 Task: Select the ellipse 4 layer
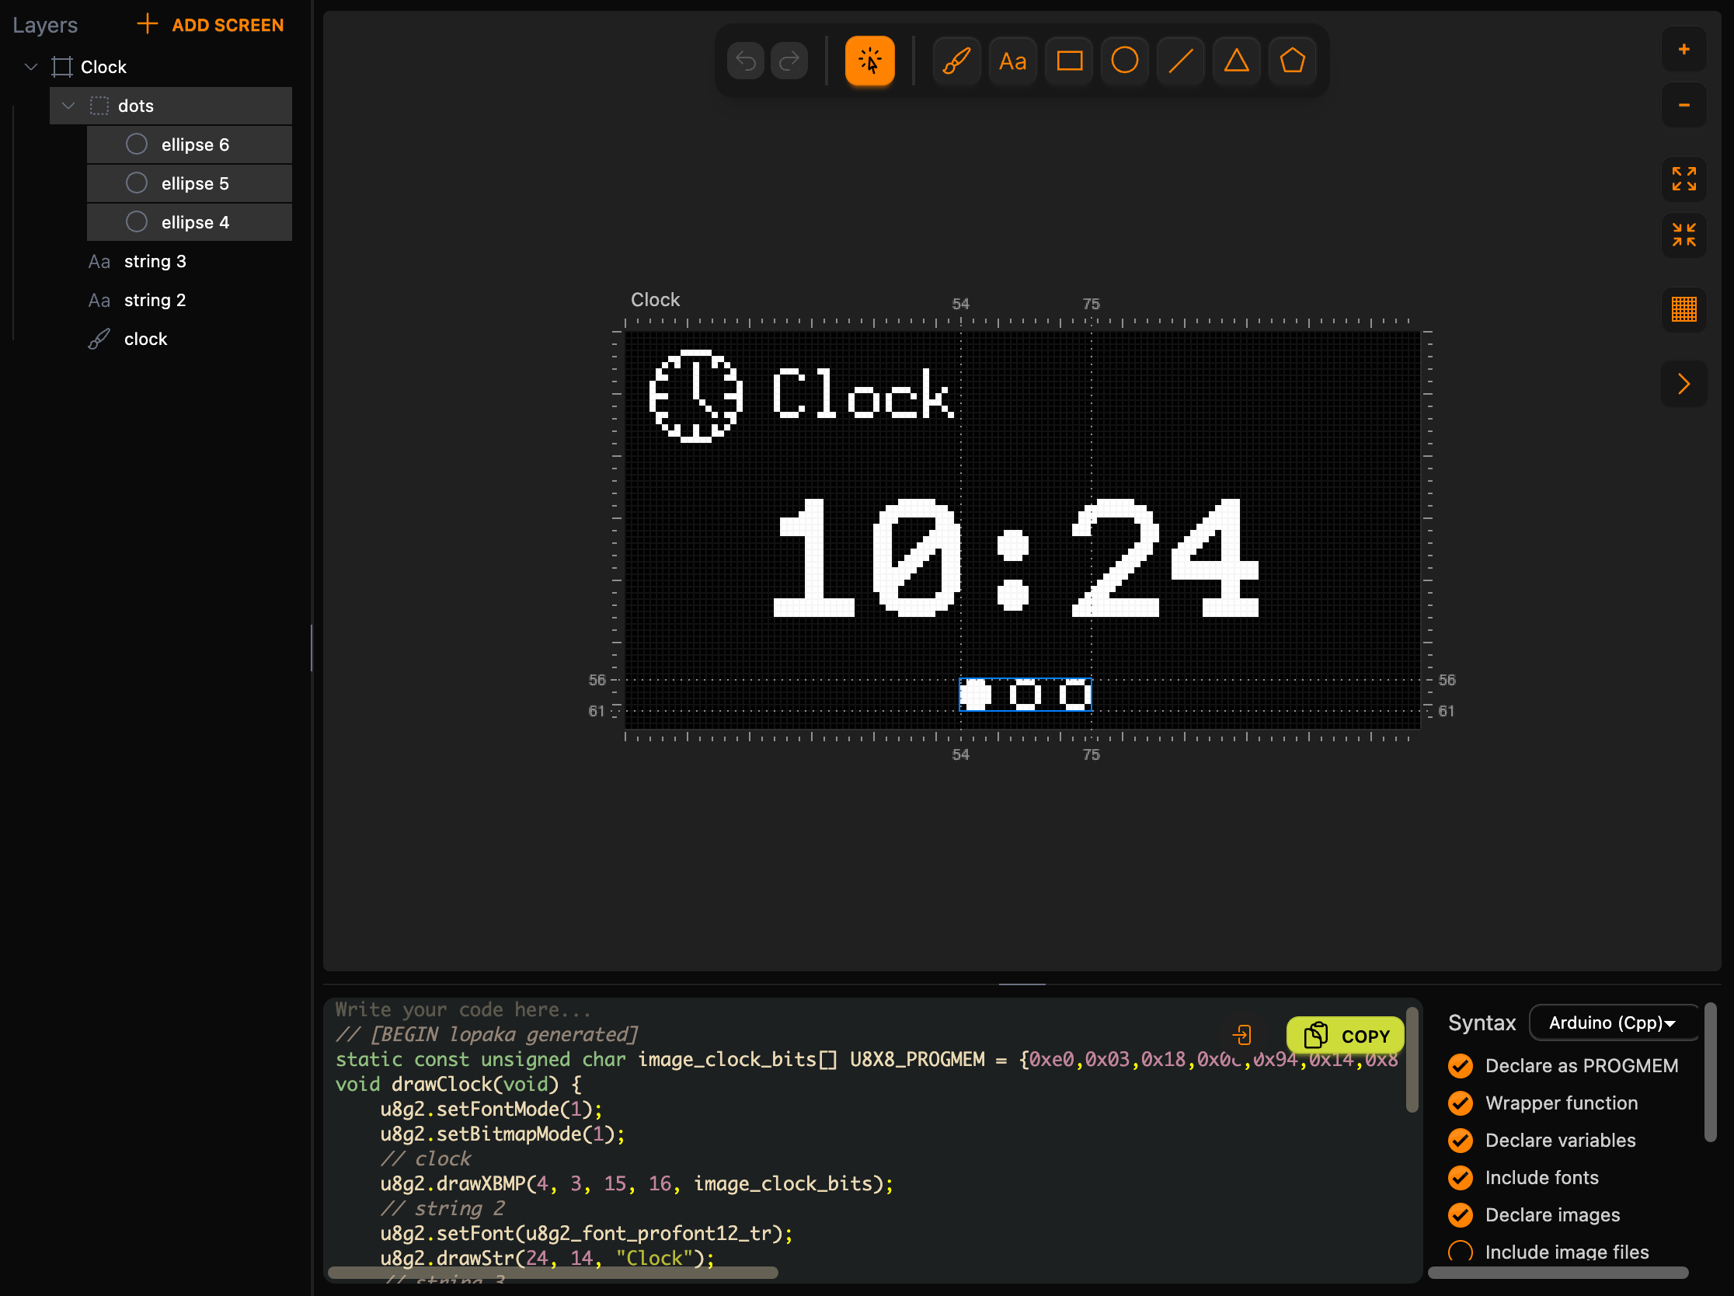click(189, 222)
